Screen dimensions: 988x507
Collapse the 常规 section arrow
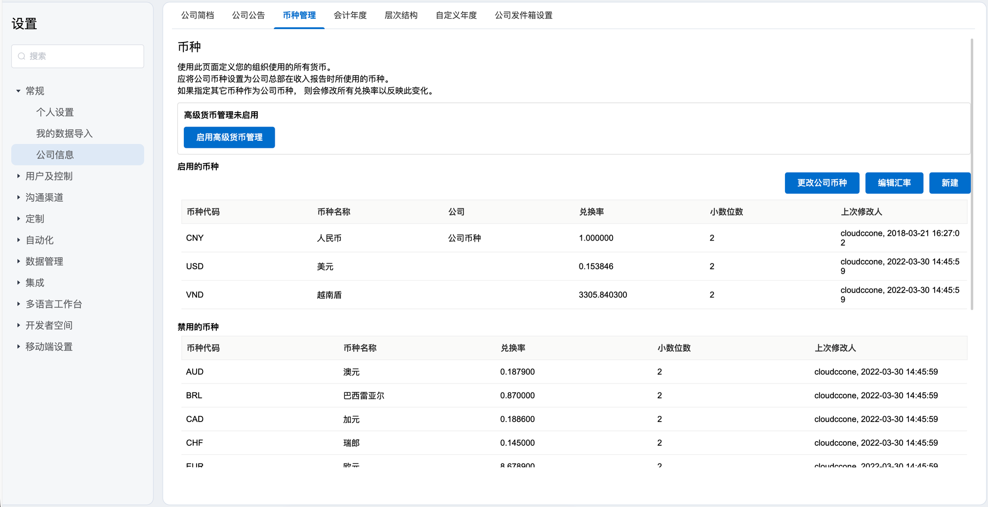[x=18, y=91]
